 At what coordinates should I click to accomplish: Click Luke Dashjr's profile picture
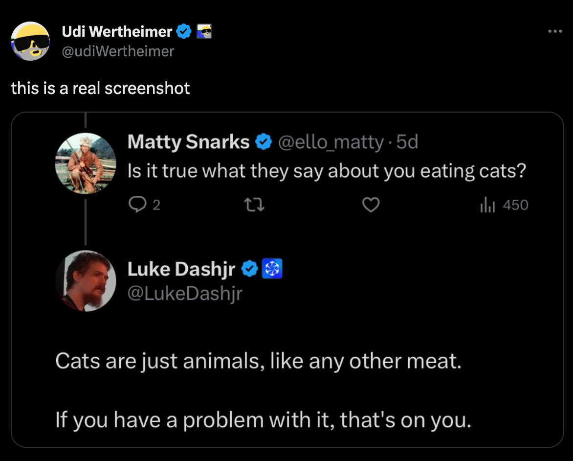[86, 281]
